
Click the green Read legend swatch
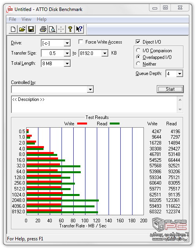(x=115, y=124)
